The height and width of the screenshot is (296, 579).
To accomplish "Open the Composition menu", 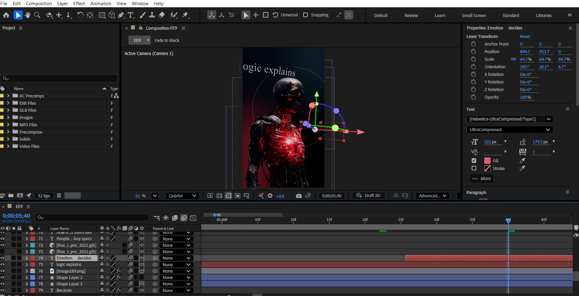I will [x=39, y=3].
